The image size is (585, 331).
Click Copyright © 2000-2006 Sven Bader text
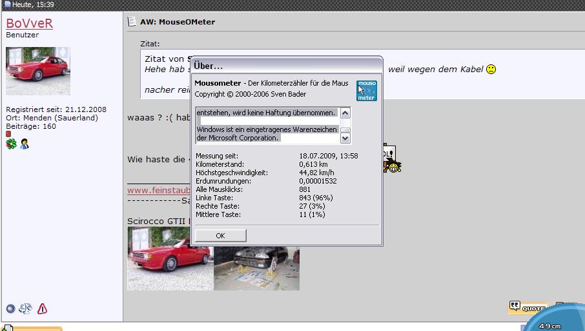coord(251,94)
